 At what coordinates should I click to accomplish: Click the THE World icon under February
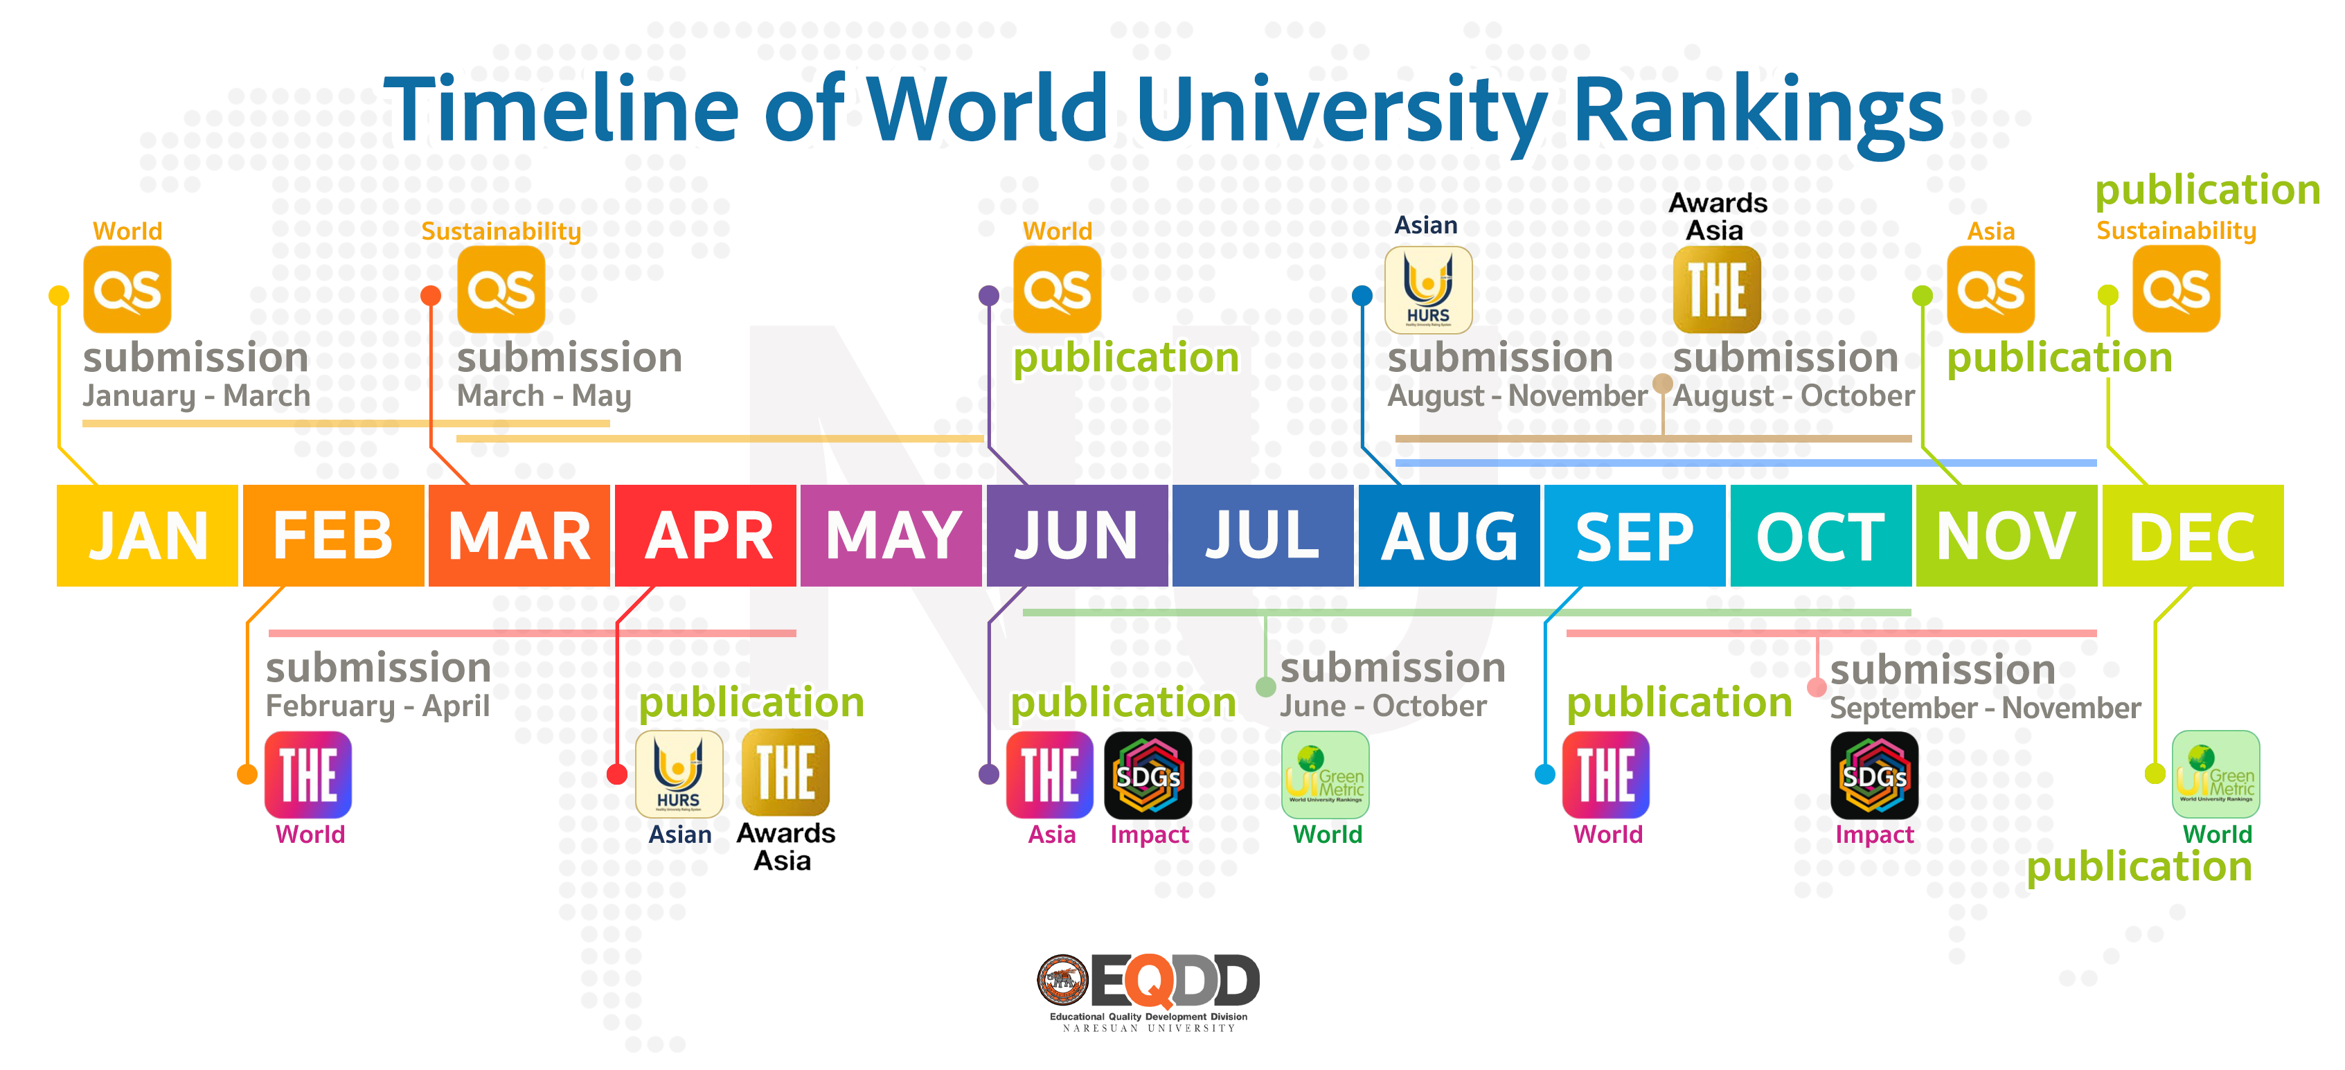307,775
